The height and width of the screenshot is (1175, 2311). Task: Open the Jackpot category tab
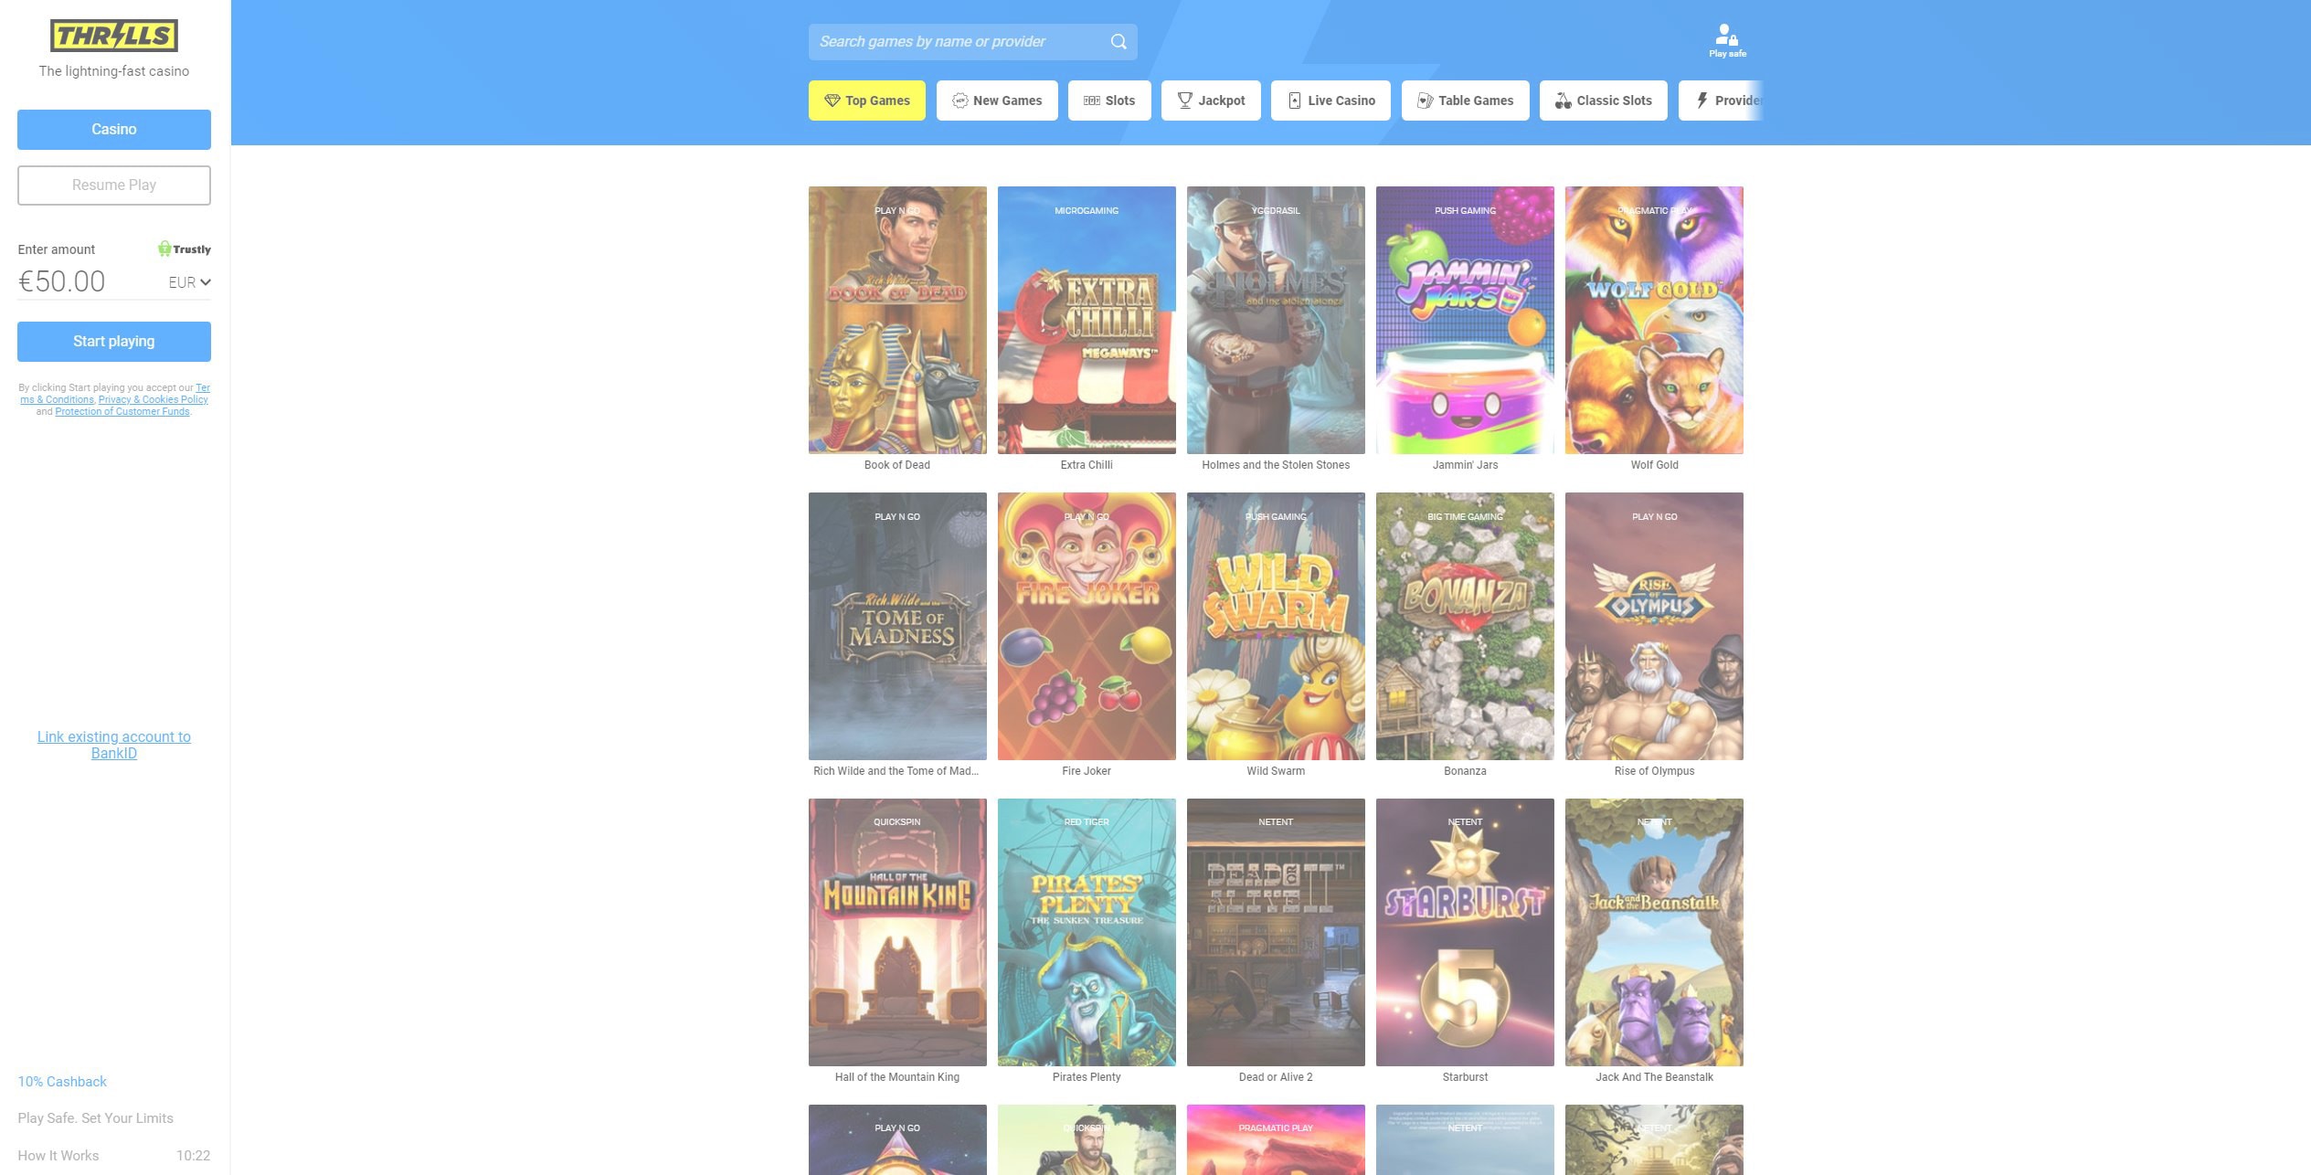(x=1211, y=101)
